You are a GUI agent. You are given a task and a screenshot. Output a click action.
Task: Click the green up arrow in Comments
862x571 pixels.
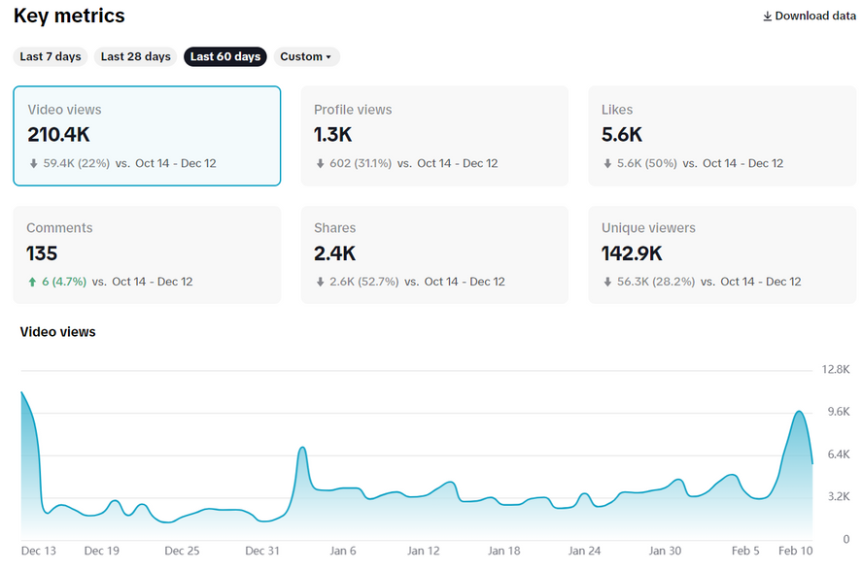pyautogui.click(x=31, y=282)
